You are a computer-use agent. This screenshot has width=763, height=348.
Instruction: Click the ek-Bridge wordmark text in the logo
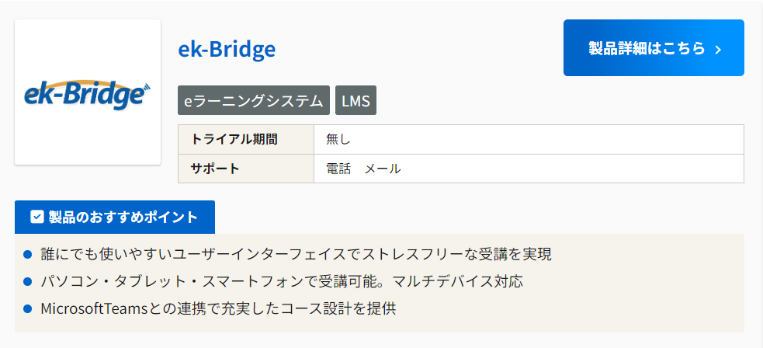pyautogui.click(x=83, y=95)
